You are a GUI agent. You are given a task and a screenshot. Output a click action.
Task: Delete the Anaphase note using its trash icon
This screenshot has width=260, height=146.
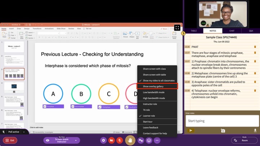(x=255, y=82)
